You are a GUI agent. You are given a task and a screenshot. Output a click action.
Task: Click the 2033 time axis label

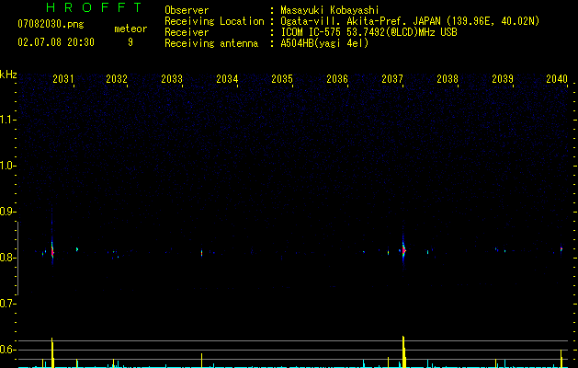(x=172, y=78)
